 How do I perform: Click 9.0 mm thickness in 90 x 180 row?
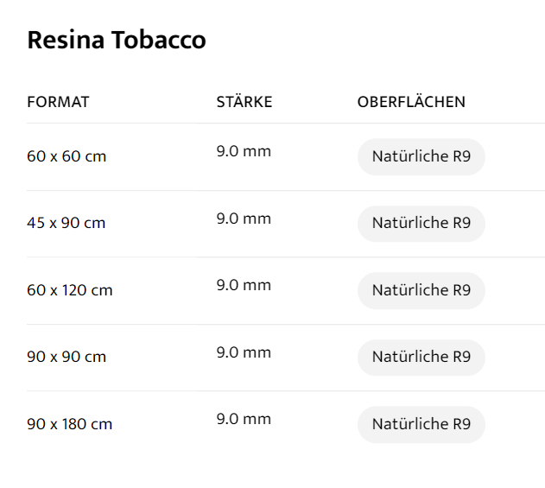pyautogui.click(x=244, y=419)
